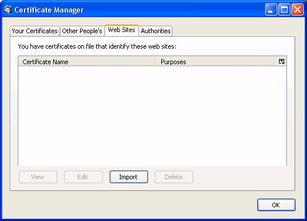Switch to the Your Certificates tab
The image size is (307, 221).
click(34, 31)
